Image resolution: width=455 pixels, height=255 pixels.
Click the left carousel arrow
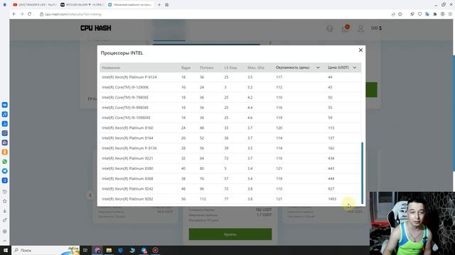tap(90, 195)
